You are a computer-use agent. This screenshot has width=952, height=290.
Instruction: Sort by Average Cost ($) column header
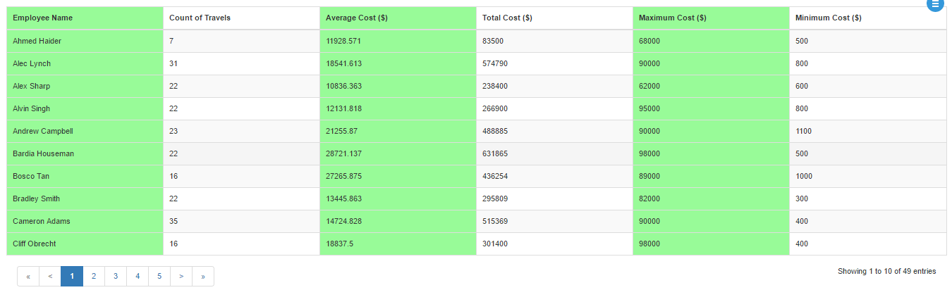398,18
